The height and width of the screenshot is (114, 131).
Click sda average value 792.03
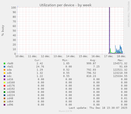coord(91,70)
